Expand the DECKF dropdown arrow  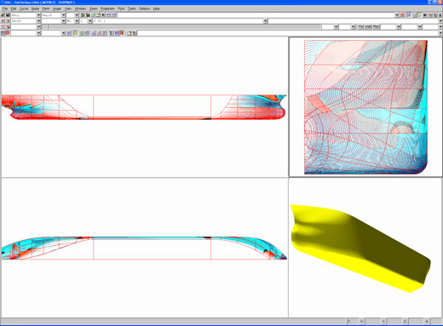tap(38, 21)
